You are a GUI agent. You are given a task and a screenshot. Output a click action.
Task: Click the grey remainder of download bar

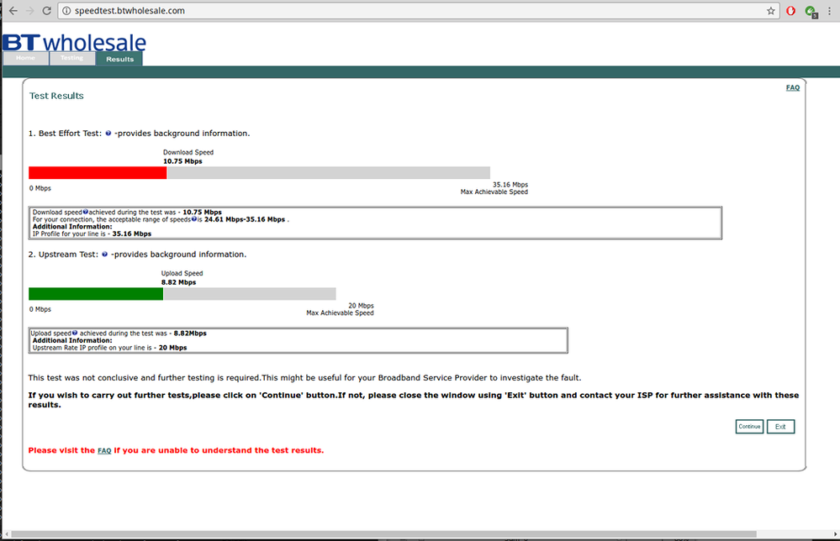point(329,173)
